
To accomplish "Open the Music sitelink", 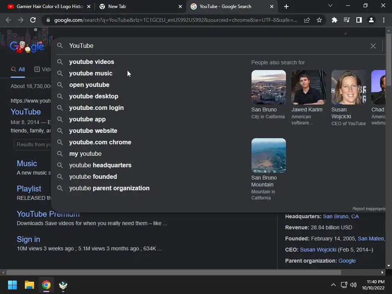I will (x=27, y=163).
